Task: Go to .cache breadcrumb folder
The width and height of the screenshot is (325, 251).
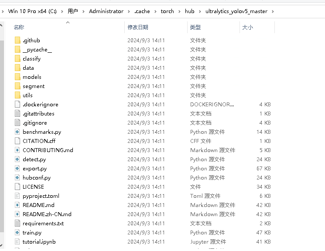Action: click(142, 11)
